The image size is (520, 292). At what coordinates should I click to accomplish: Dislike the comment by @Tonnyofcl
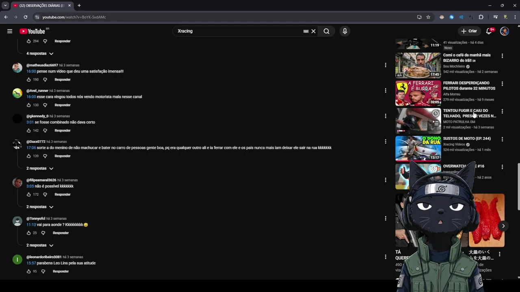[x=43, y=233]
